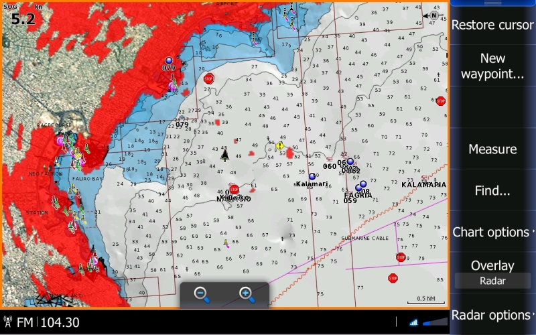Click the red stop sign on the right edge
Image resolution: width=536 pixels, height=335 pixels.
[x=440, y=101]
